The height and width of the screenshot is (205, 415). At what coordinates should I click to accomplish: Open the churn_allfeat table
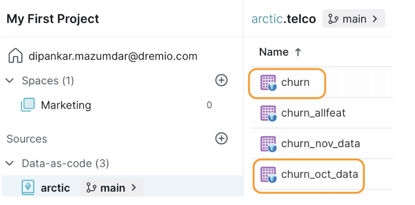[x=313, y=113]
